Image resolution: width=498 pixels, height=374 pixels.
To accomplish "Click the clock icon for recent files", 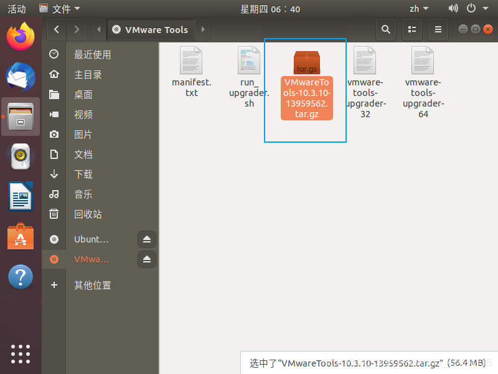I will (x=54, y=54).
